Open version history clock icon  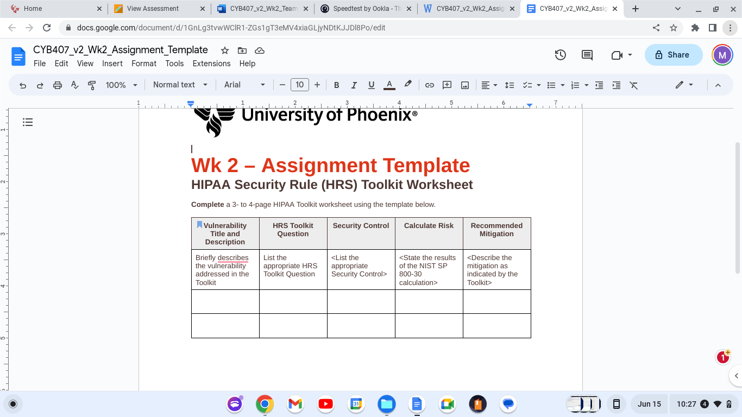(x=560, y=55)
